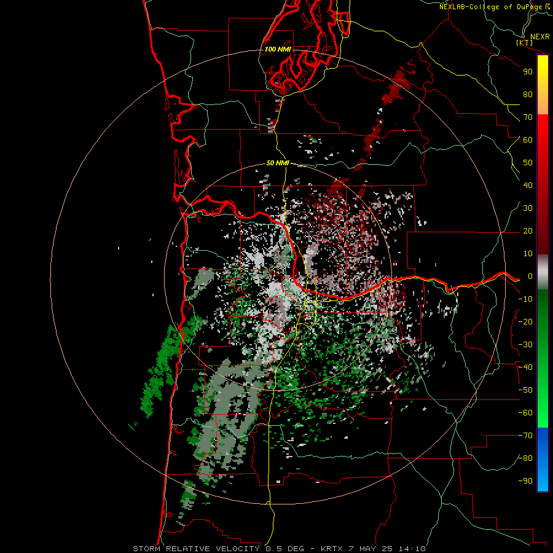Viewport: 553px width, 553px height.
Task: Click the "[KT]" units label
Action: tap(525, 42)
